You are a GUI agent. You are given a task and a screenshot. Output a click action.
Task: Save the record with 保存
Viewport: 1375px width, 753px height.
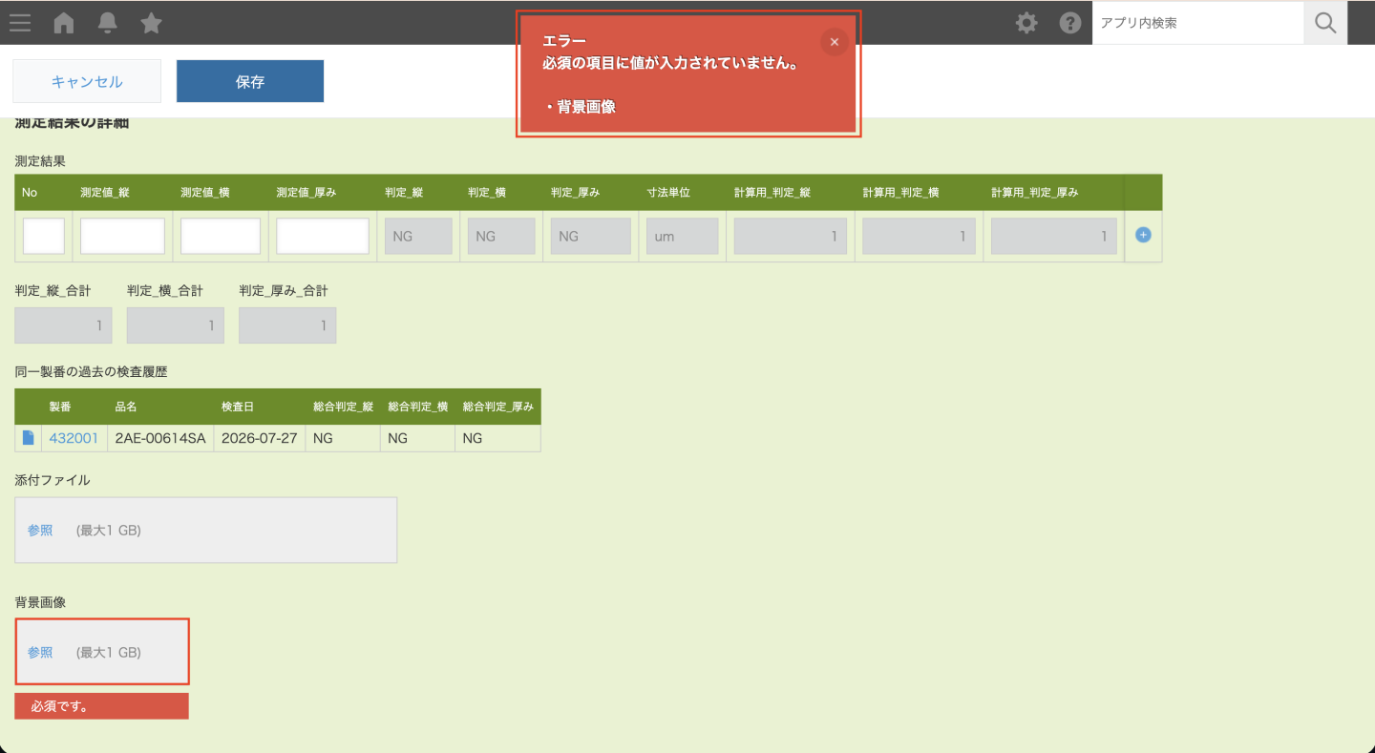coord(250,81)
